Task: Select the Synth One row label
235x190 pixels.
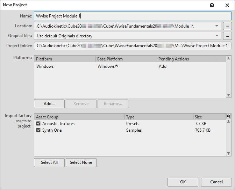Action: [52, 130]
